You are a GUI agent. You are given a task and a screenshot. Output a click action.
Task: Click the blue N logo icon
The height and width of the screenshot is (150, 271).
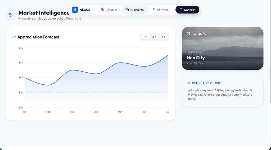[x=75, y=10]
